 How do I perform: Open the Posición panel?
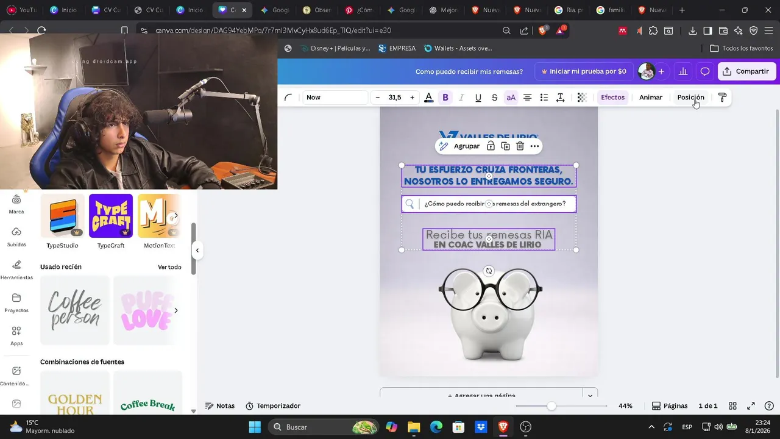tap(690, 98)
